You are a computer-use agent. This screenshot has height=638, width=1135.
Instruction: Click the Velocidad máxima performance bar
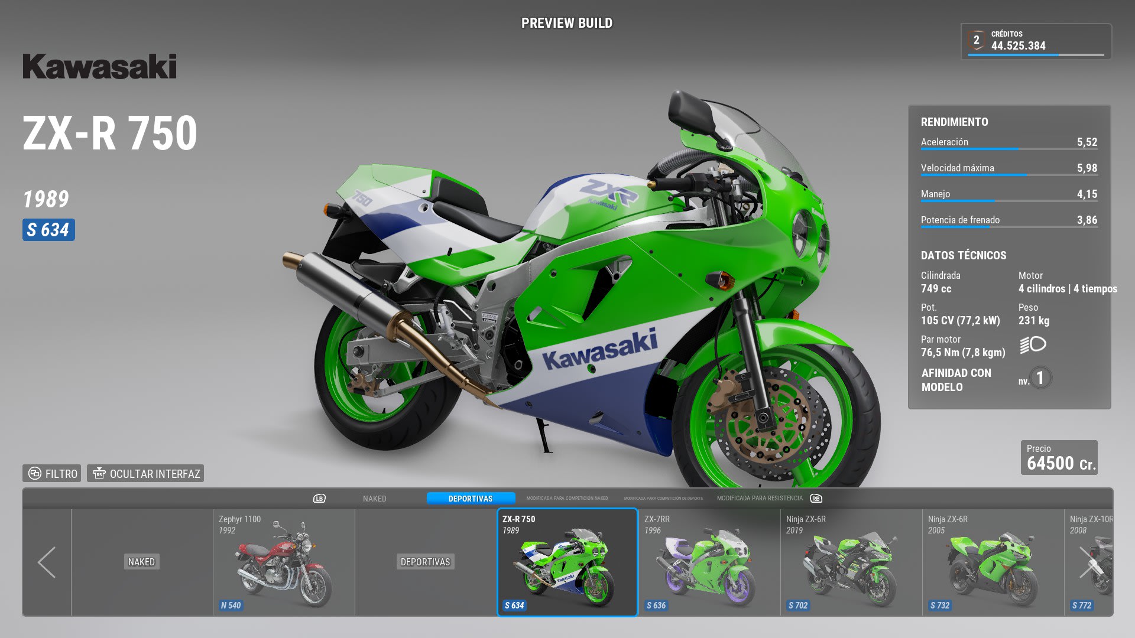tap(1008, 175)
